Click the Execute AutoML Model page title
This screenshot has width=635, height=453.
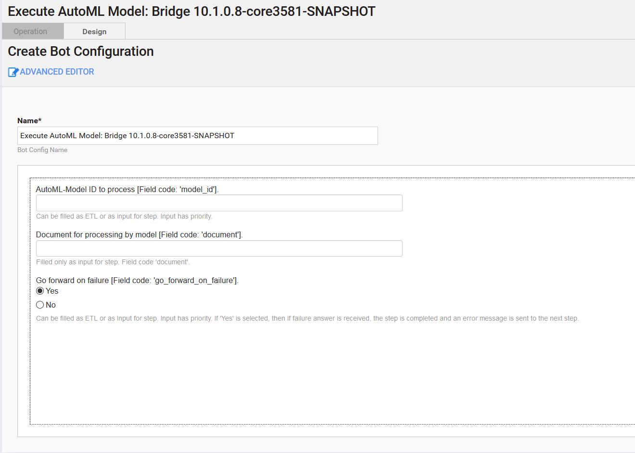(191, 12)
